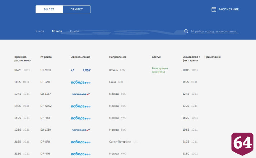256x158 pixels.
Task: Click scheduled time 21:35 in the schedule column
Action: (18, 141)
